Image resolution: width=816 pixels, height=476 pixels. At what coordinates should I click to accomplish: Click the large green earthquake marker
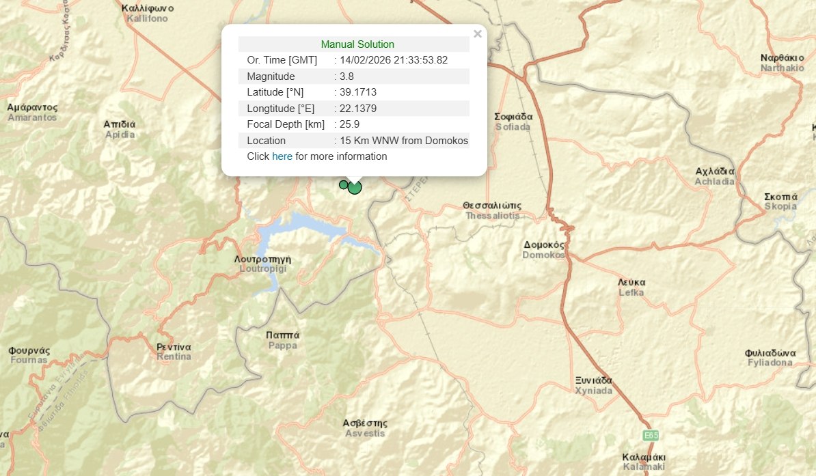(x=355, y=187)
